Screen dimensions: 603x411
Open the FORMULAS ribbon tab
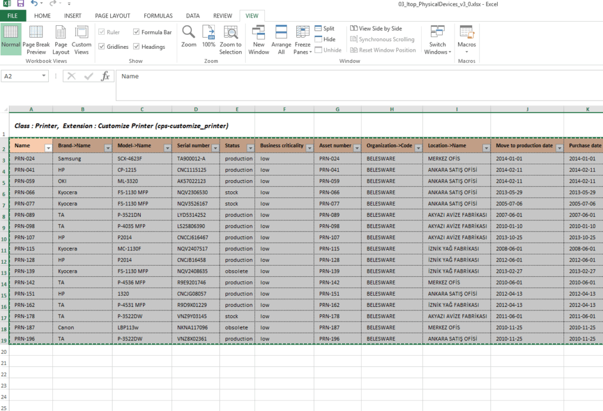click(x=158, y=16)
